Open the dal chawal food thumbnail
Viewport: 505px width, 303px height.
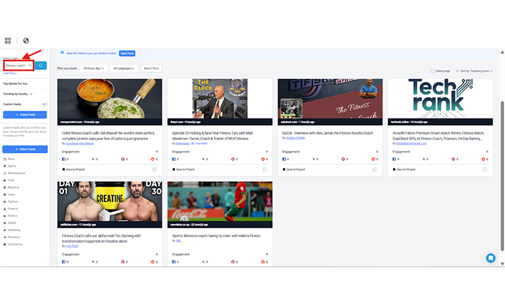tap(110, 99)
